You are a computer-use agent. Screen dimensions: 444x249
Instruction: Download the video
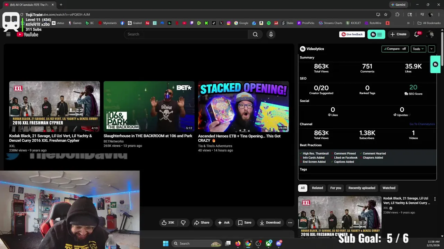pyautogui.click(x=270, y=223)
